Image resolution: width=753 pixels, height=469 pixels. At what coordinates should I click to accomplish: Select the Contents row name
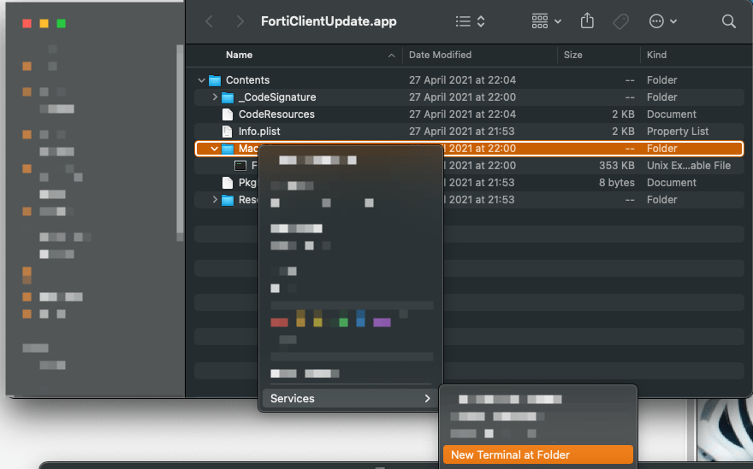248,80
